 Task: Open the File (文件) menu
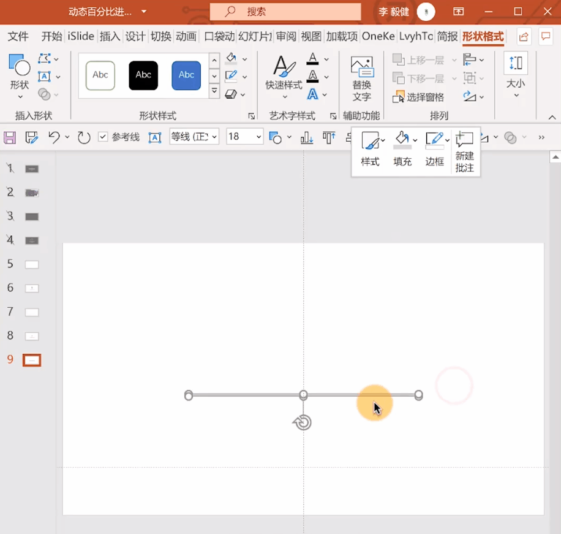click(x=18, y=37)
